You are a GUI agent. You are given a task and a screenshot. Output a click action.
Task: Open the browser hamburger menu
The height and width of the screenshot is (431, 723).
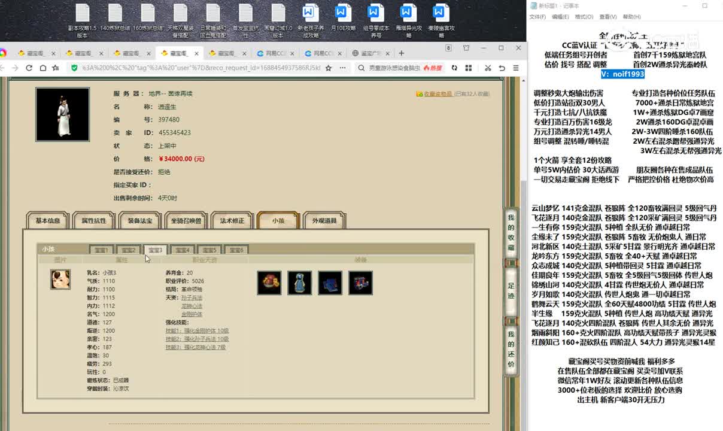pyautogui.click(x=515, y=68)
